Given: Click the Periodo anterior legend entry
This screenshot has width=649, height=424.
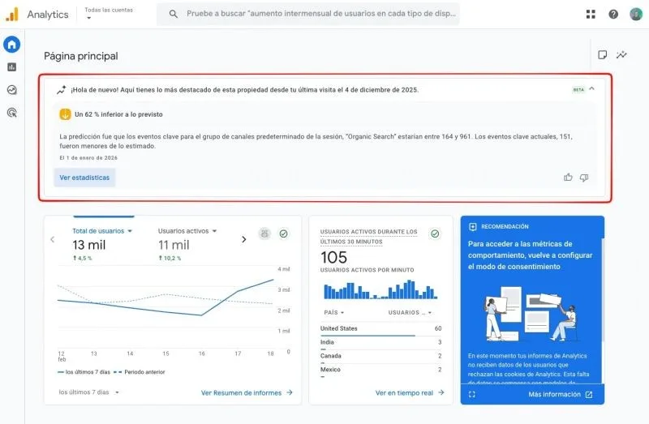Looking at the screenshot, I should point(140,372).
